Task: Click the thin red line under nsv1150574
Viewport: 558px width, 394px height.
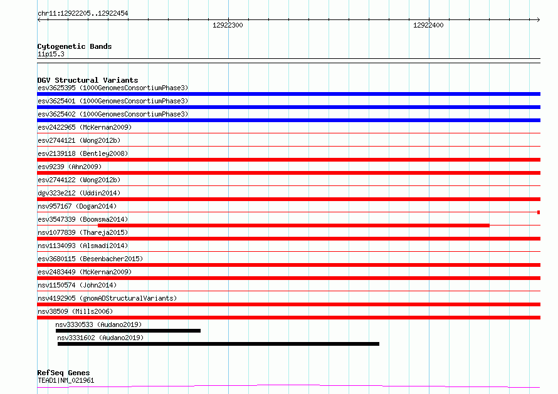Action: point(288,291)
